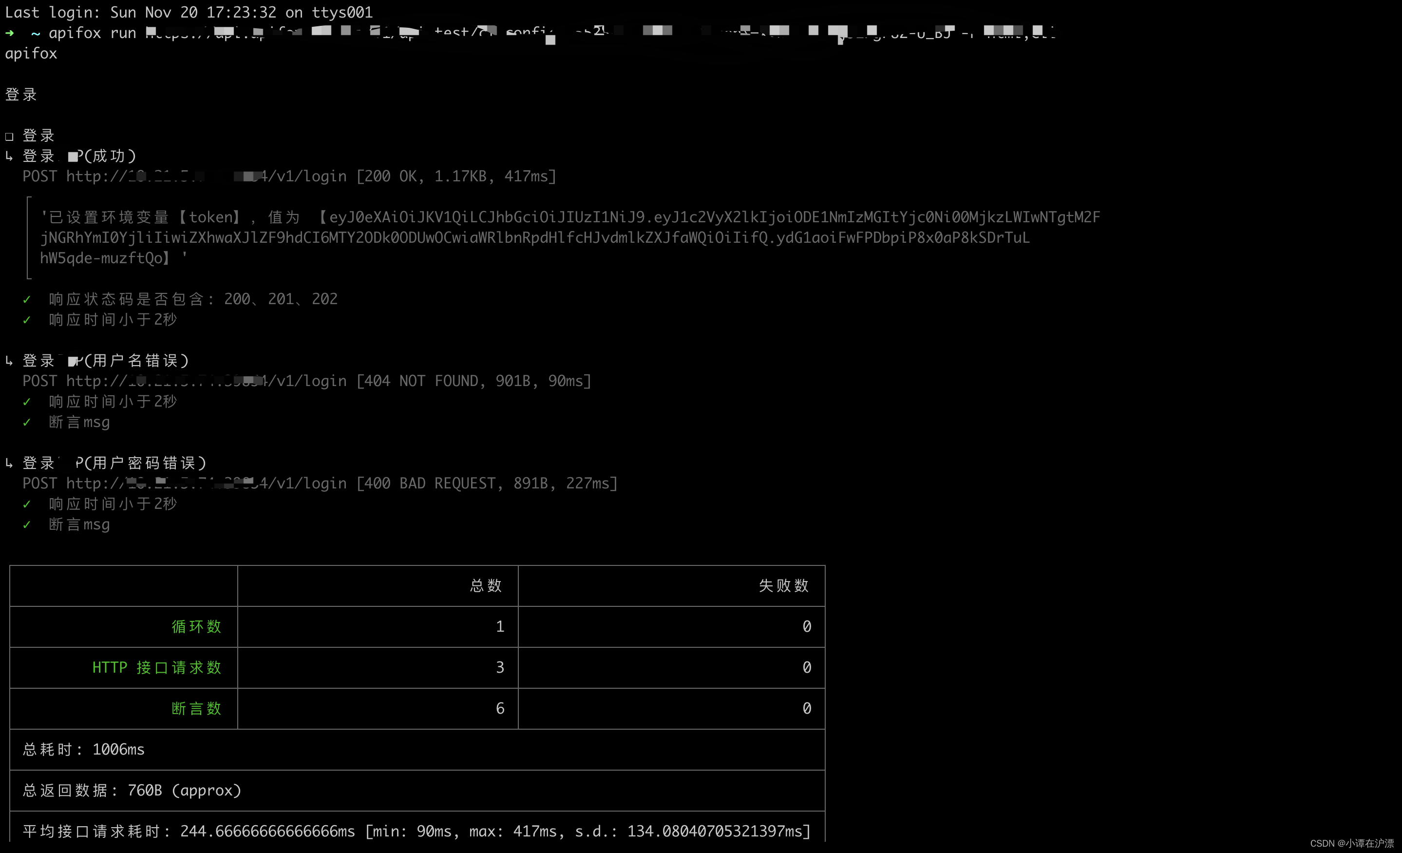Click the green prompt arrow icon
This screenshot has height=853, width=1402.
pos(9,33)
